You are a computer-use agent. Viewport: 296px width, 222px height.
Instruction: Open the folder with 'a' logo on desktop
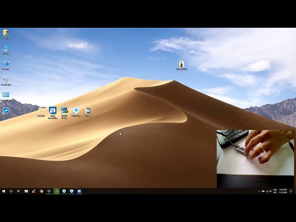(88, 112)
